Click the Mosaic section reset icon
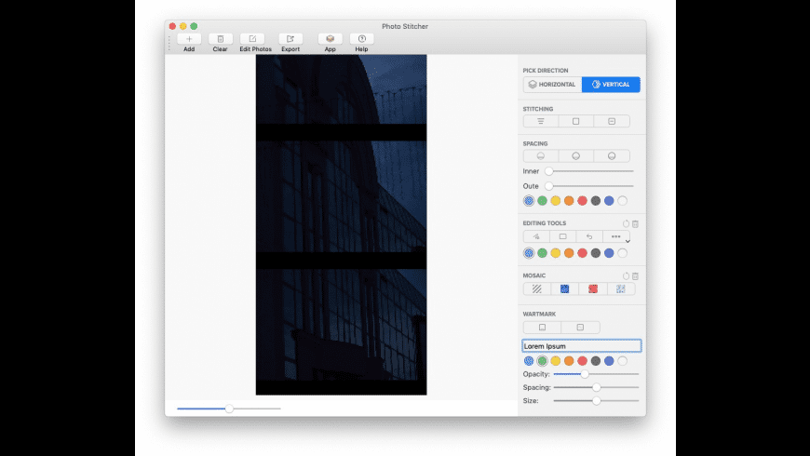 tap(626, 276)
